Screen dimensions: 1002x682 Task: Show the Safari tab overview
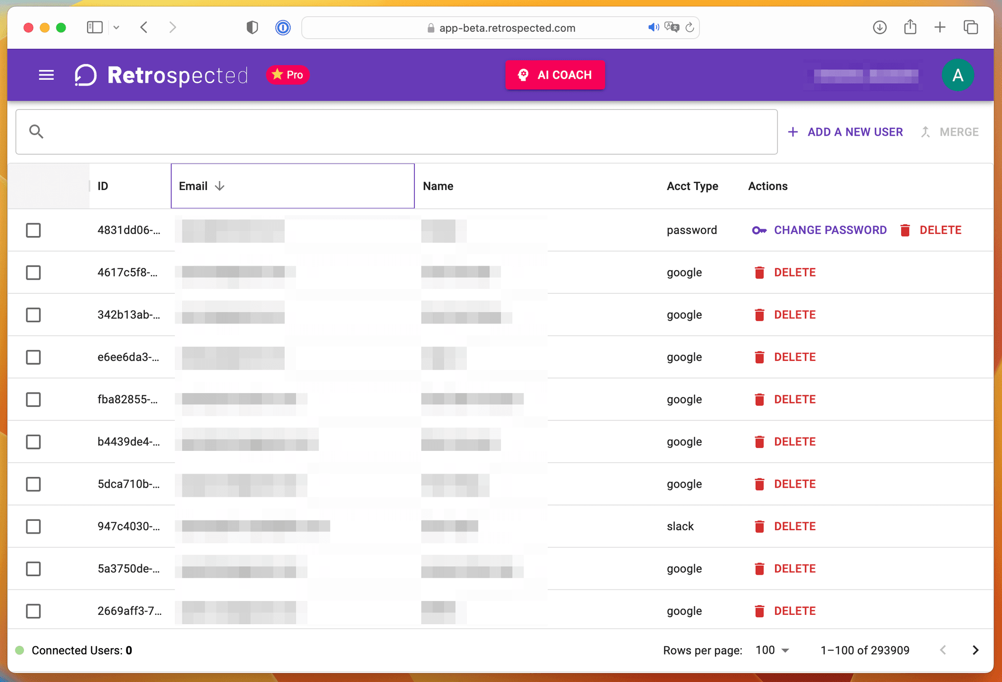pyautogui.click(x=971, y=27)
